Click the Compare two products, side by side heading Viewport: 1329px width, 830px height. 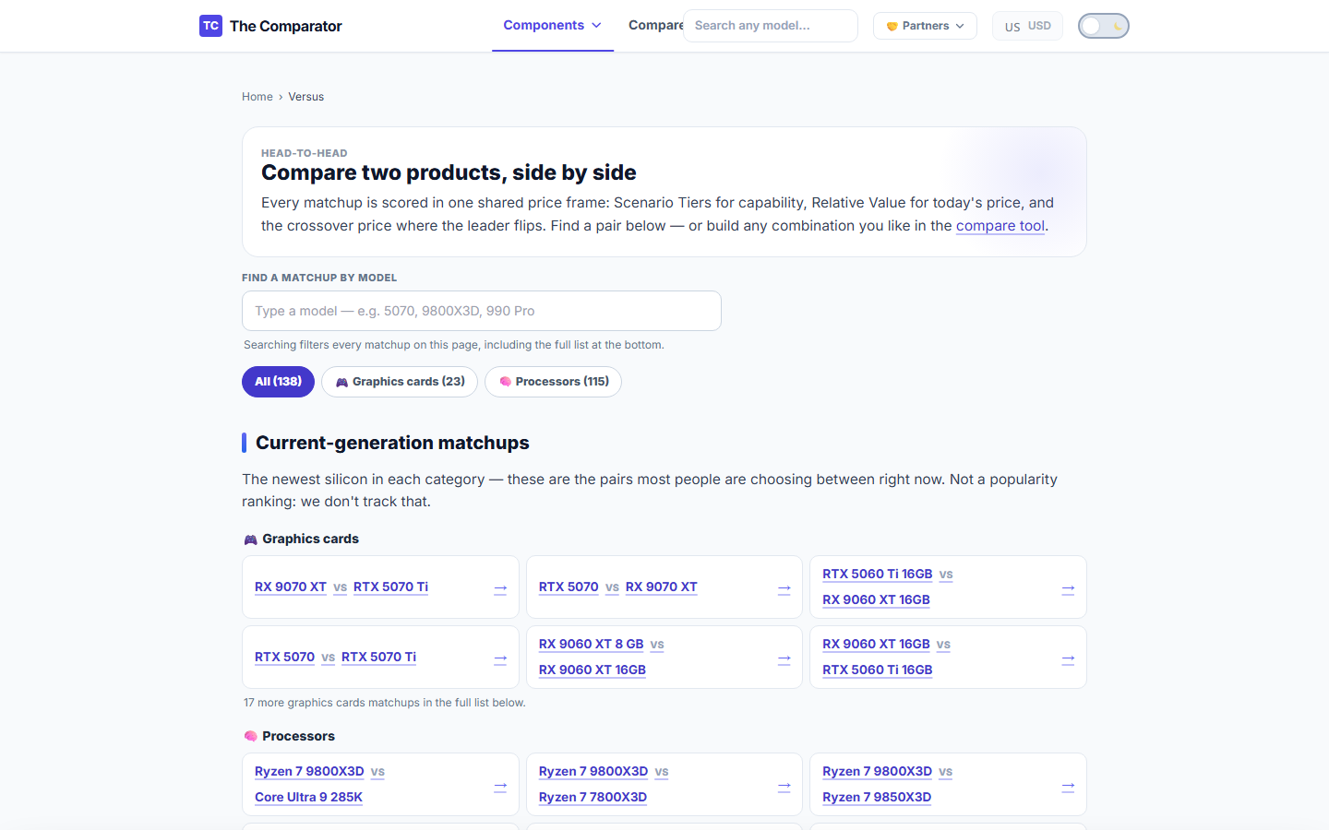coord(449,173)
